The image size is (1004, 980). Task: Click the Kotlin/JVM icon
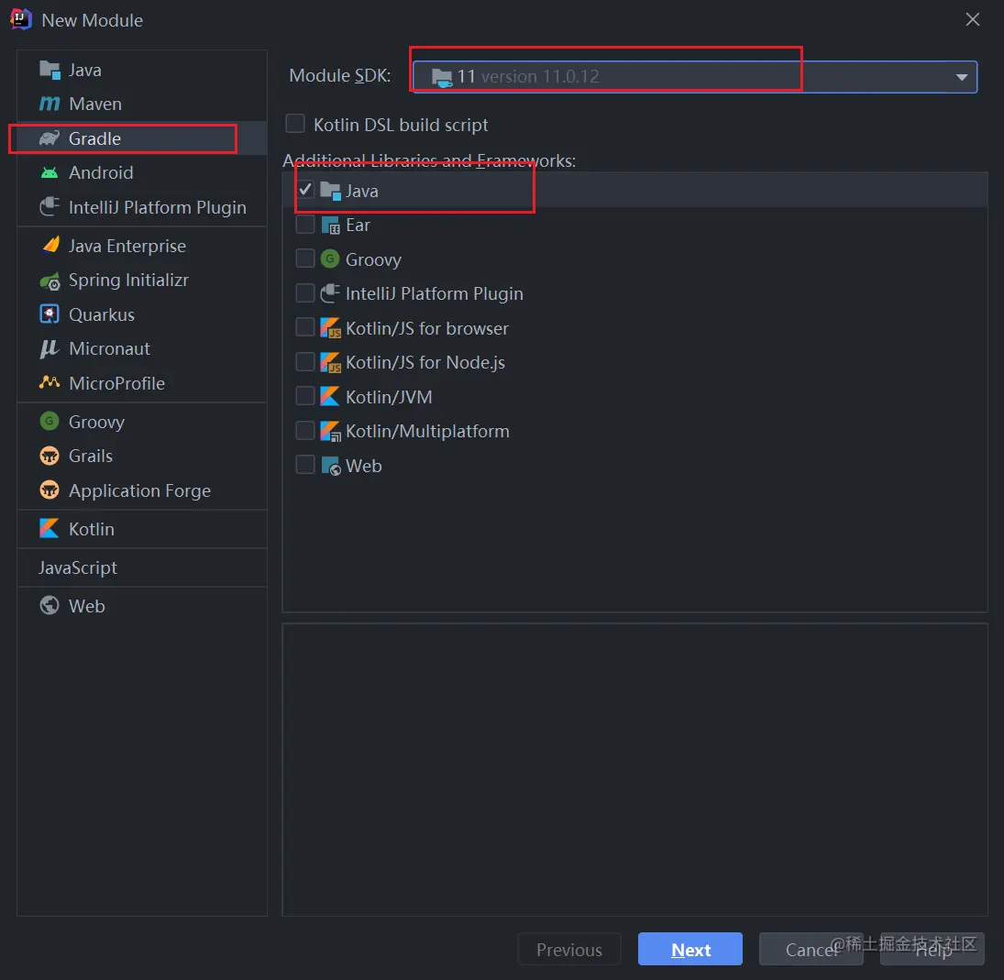pos(330,396)
